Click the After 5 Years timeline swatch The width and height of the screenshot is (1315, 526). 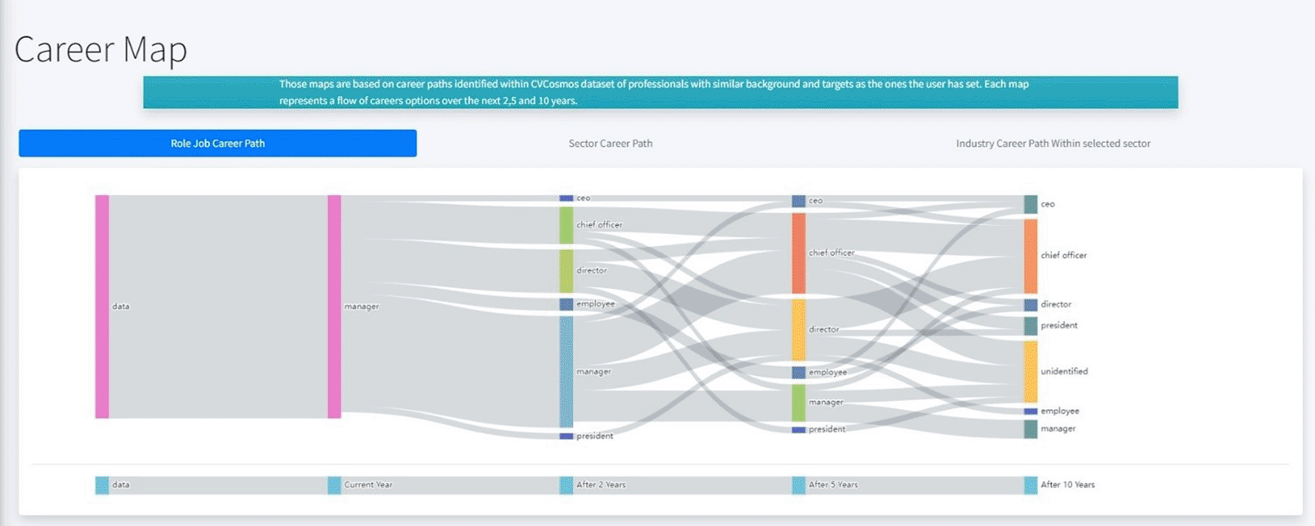click(798, 485)
